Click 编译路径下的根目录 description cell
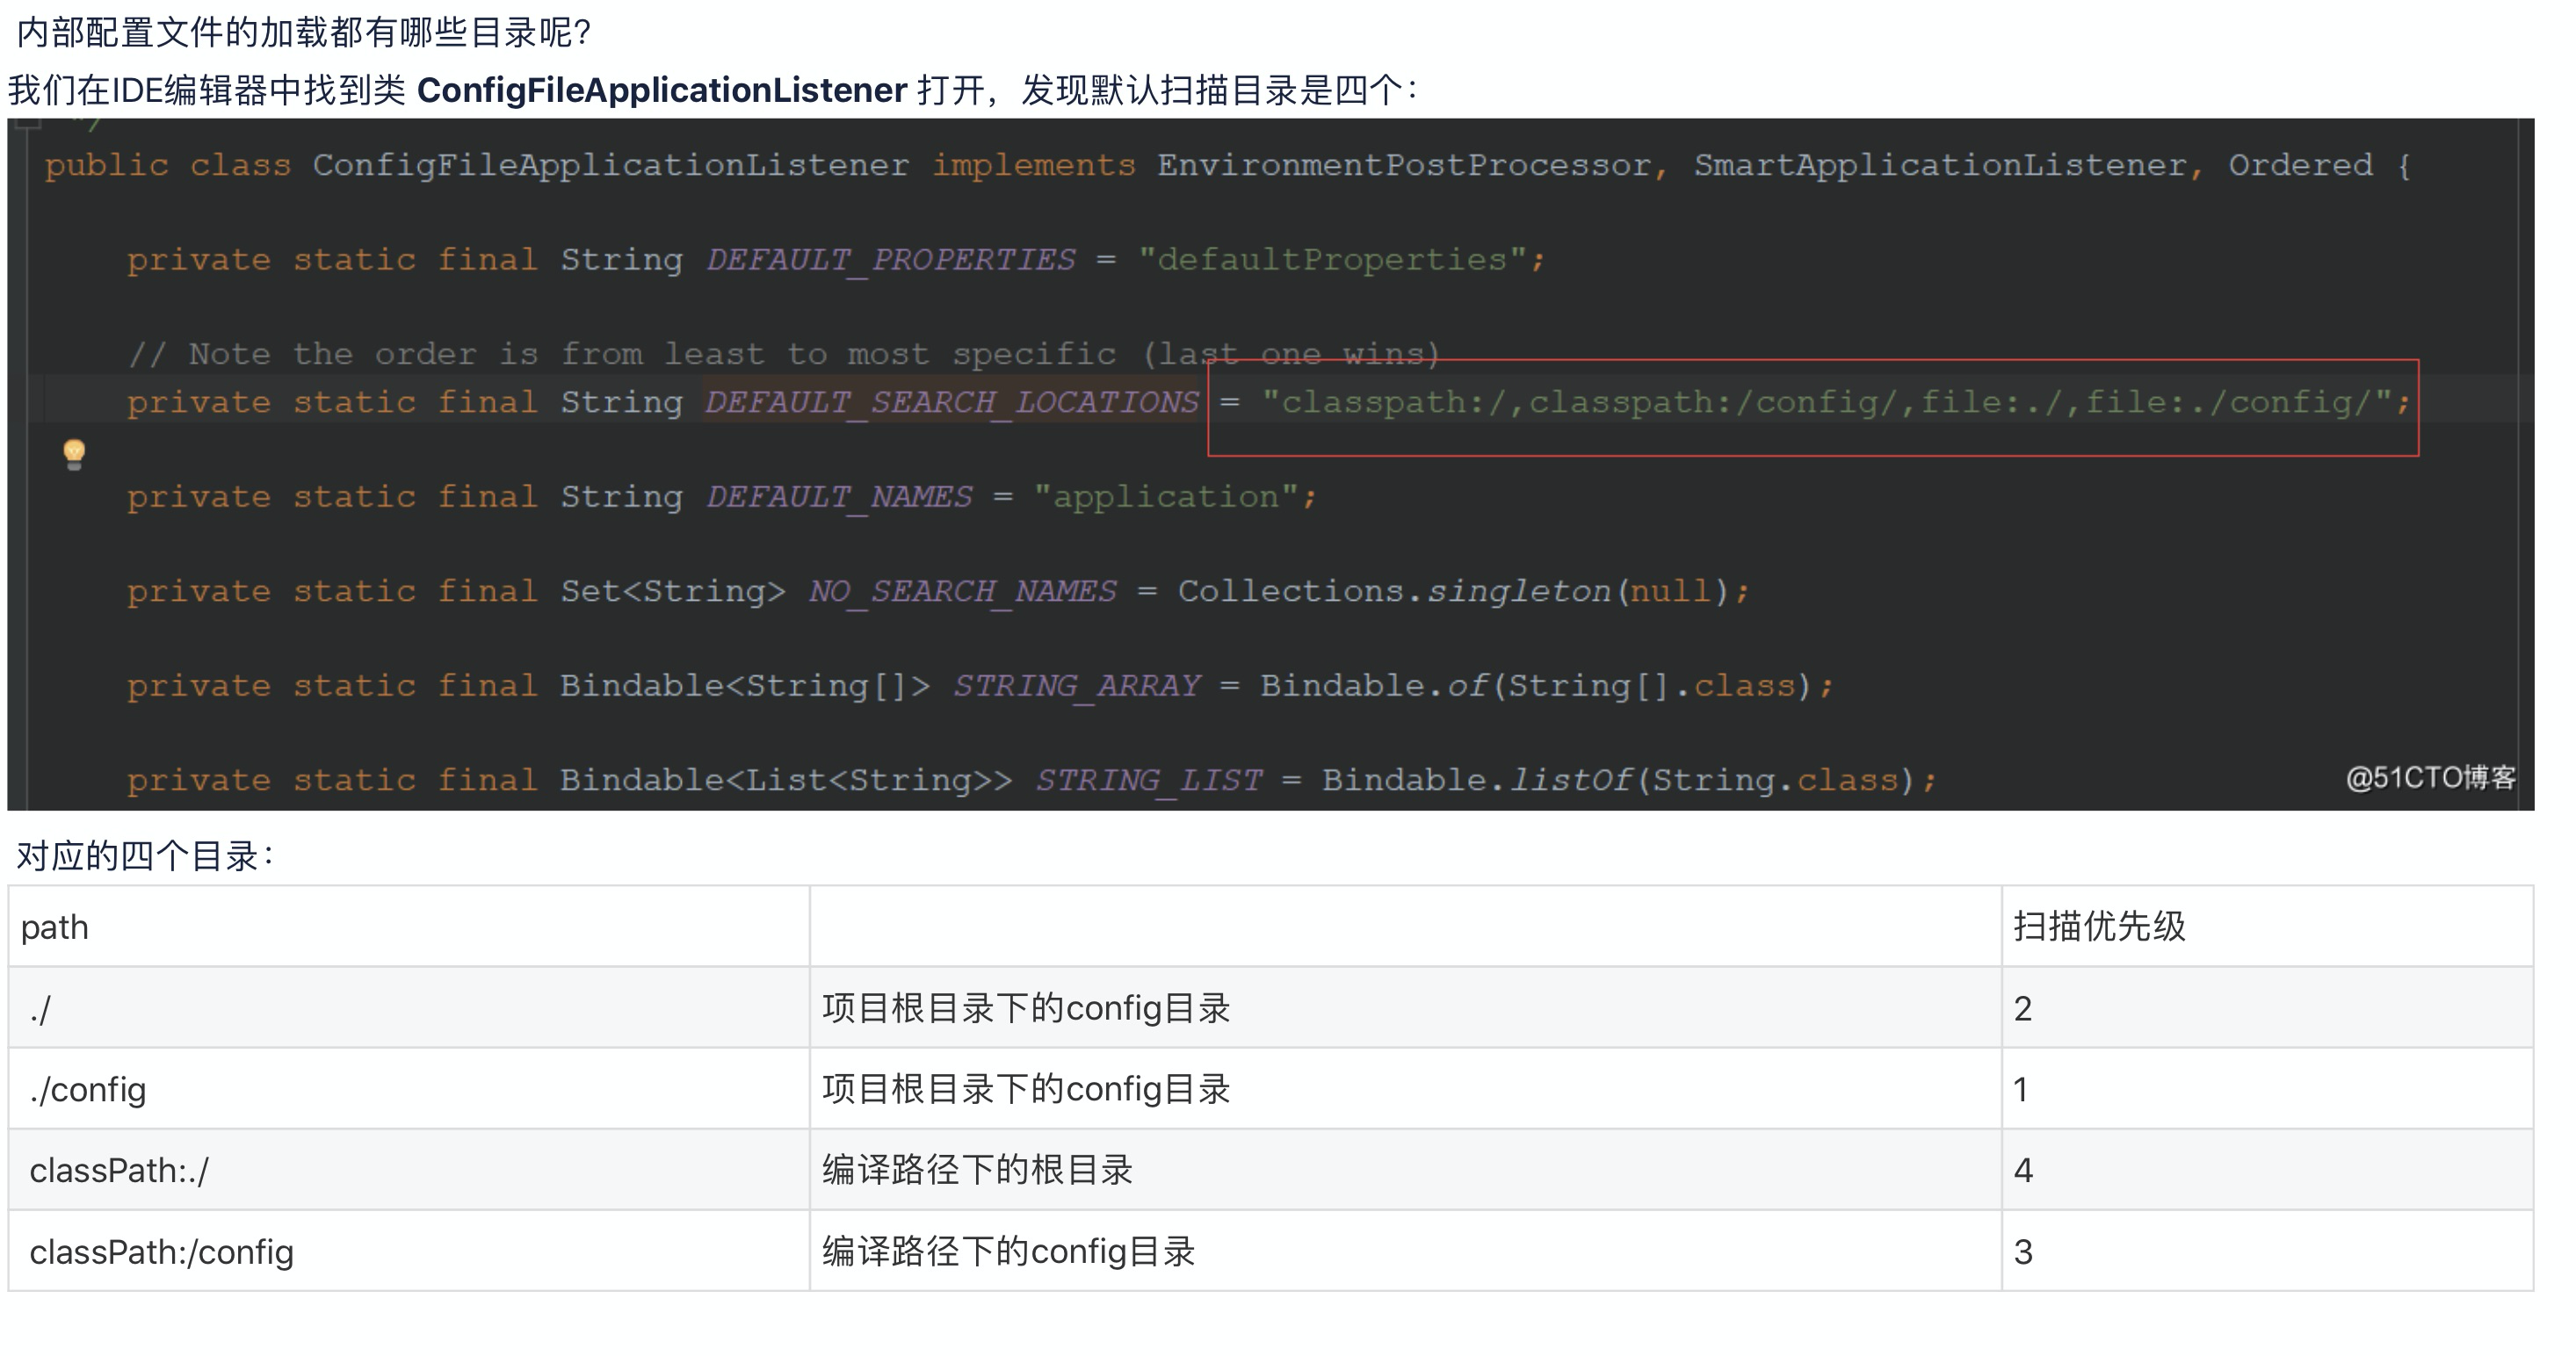This screenshot has width=2576, height=1356. (x=977, y=1170)
